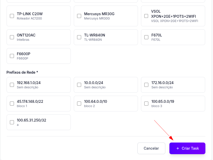213x160 pixels.
Task: Click the bloco 2 prefix card
Action: (x=106, y=104)
